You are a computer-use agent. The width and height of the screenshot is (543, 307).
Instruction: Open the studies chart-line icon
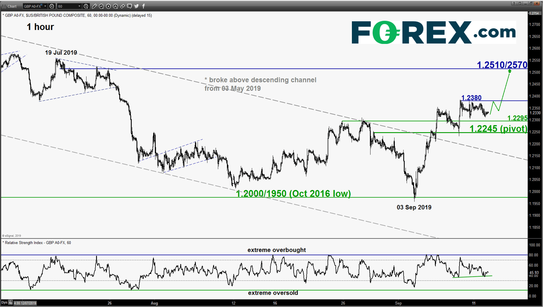point(101,6)
